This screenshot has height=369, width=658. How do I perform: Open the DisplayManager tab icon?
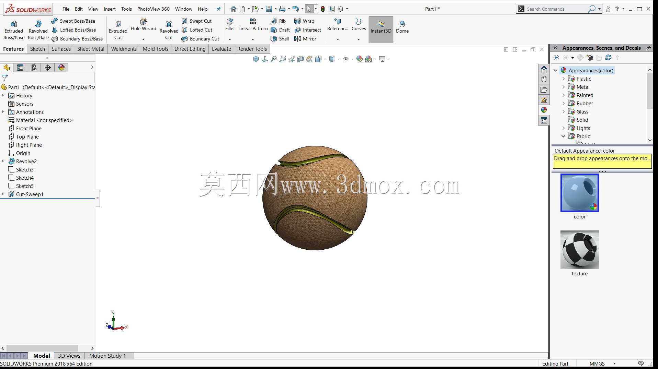[61, 68]
